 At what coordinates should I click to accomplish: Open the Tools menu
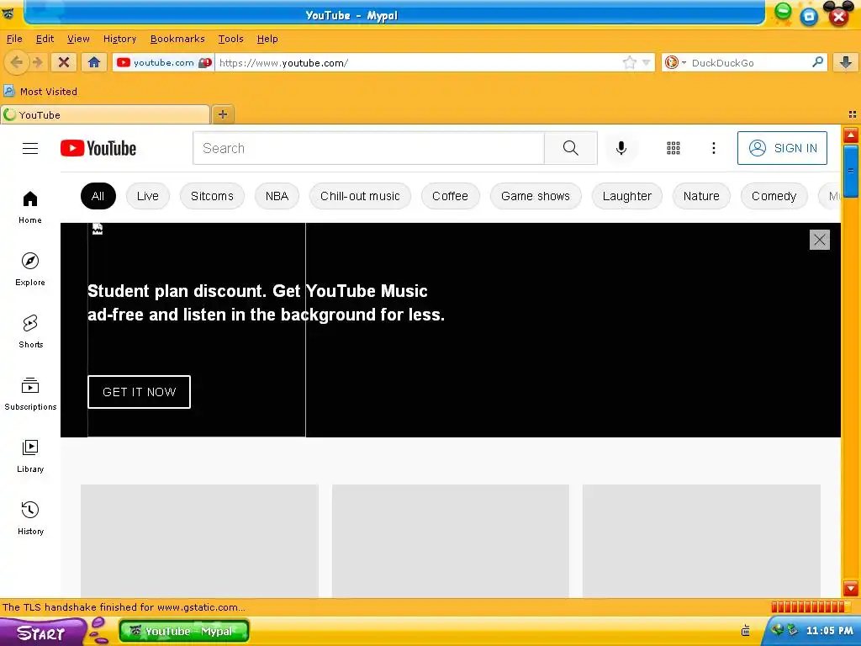pyautogui.click(x=230, y=39)
